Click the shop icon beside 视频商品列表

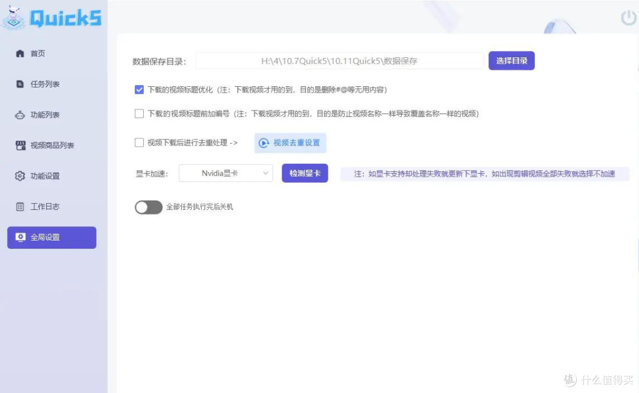[x=20, y=145]
